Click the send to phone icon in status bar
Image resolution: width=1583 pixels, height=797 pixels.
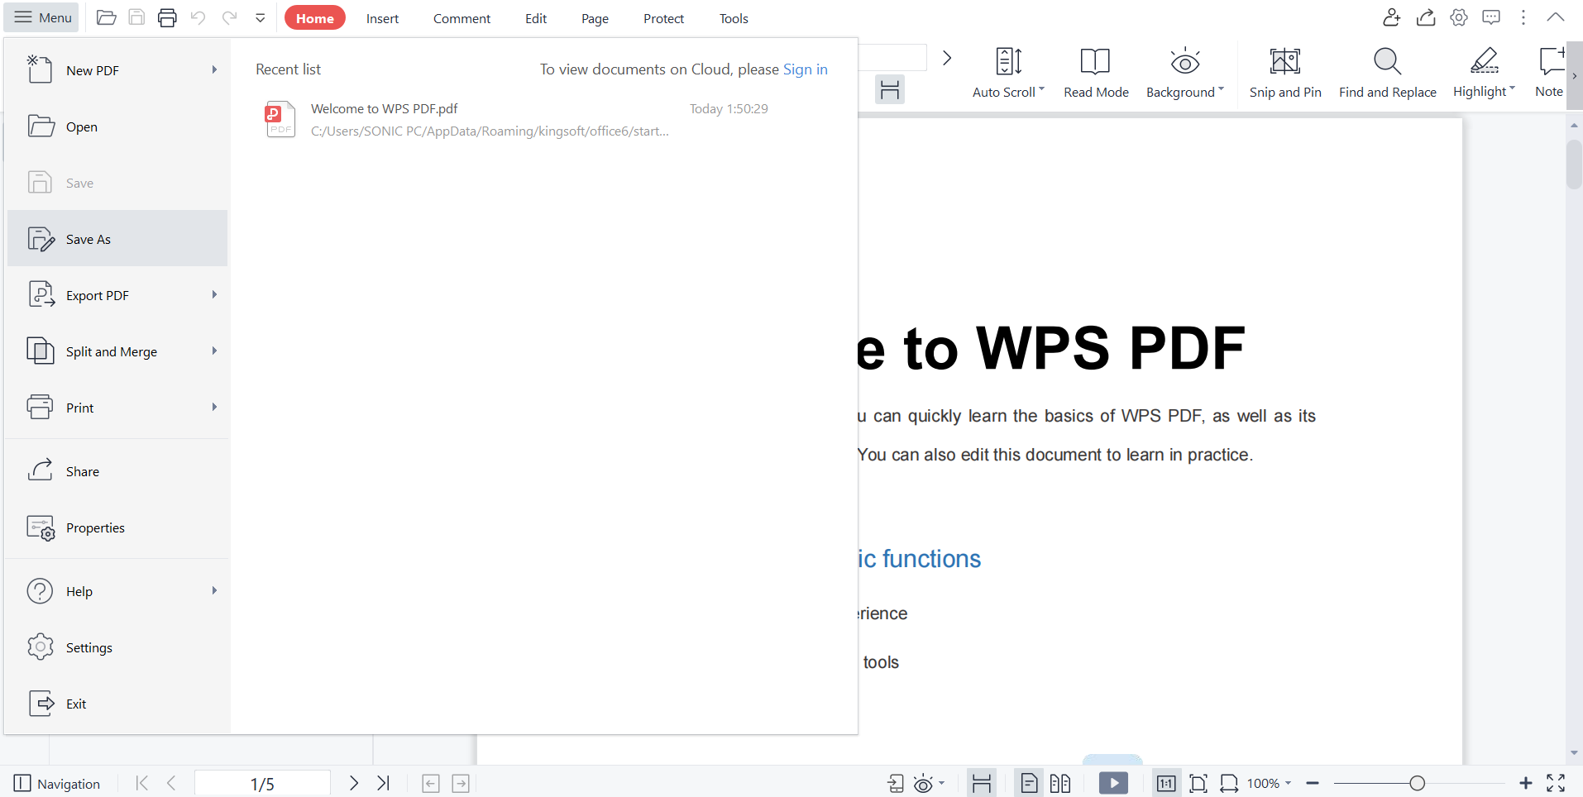pos(896,783)
